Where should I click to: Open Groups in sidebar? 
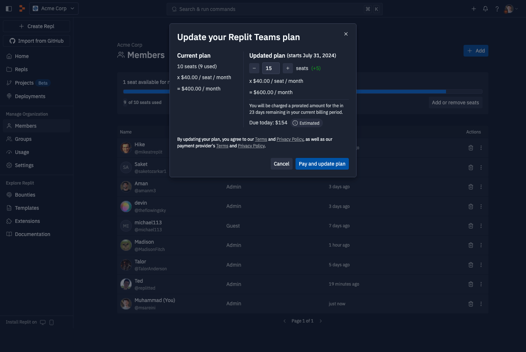[37, 139]
